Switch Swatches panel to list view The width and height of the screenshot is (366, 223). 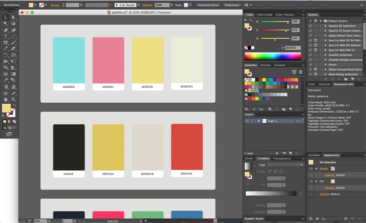click(295, 72)
